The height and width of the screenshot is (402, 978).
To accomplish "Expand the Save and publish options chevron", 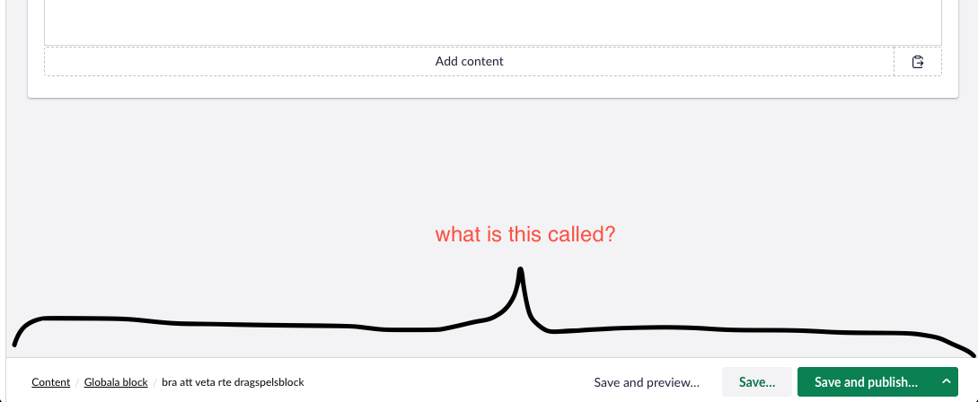I will click(947, 382).
